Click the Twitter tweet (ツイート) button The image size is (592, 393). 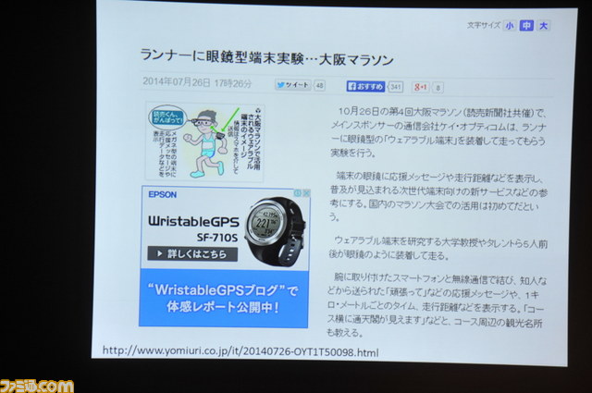293,85
